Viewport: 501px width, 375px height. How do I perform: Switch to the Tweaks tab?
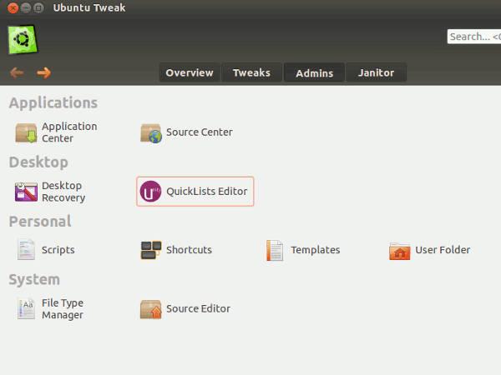(x=252, y=72)
